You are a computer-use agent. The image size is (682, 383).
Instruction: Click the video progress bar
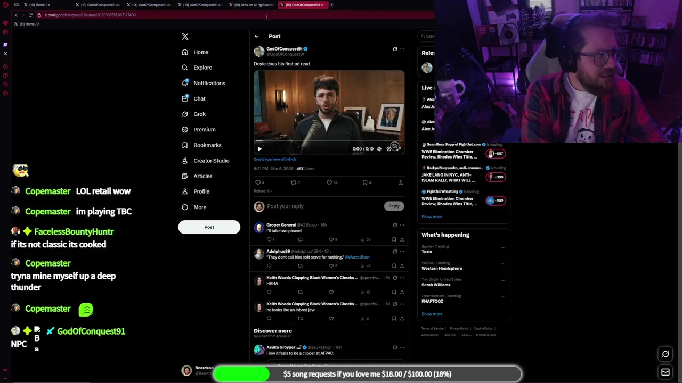(x=329, y=142)
